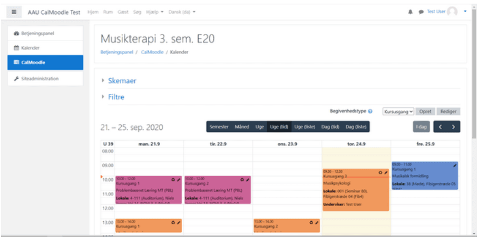The image size is (478, 237).
Task: Click pencil icon on Thursday Musikpsykologi event
Action: coord(386,172)
